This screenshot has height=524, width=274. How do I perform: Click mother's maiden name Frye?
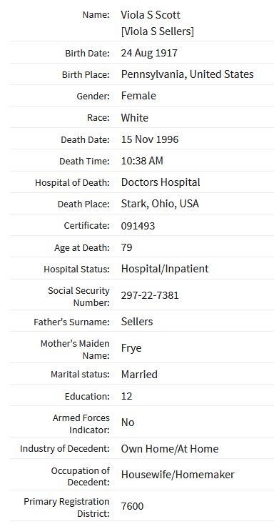(x=131, y=348)
